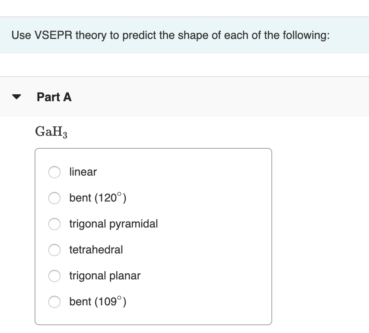369x333 pixels.
Task: Click the circle beside linear
Action: [x=54, y=172]
